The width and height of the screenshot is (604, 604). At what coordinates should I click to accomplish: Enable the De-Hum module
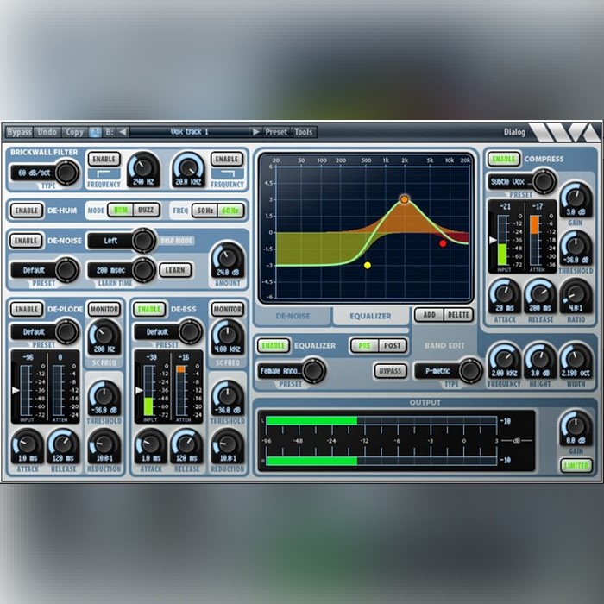click(27, 211)
